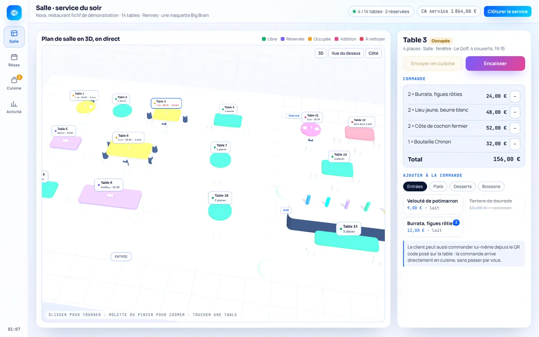Viewport: 539px width, 337px height.
Task: Click the BAR label on the plan
Action: [x=286, y=210]
